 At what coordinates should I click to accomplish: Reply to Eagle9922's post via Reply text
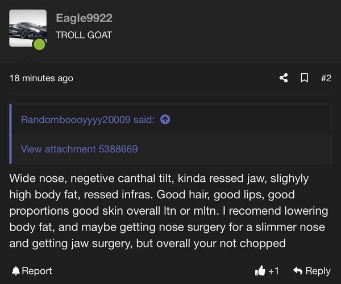tap(318, 271)
